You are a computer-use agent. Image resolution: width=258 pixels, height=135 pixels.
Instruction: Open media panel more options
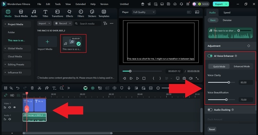click(x=112, y=23)
